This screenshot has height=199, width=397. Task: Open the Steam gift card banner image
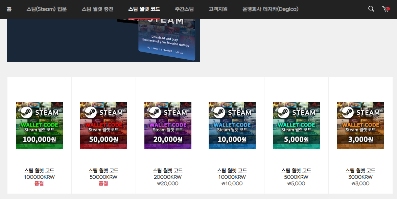click(103, 40)
